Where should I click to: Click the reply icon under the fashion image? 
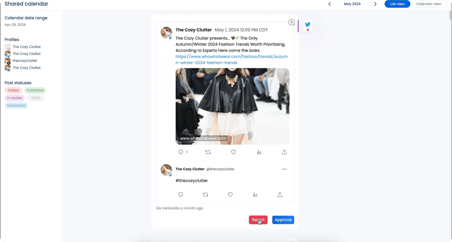181,152
